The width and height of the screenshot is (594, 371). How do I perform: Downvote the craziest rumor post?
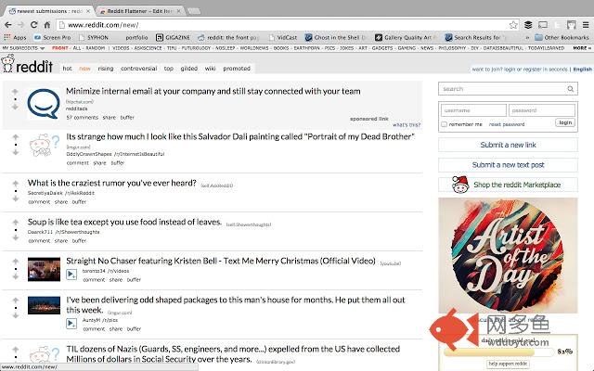tap(15, 198)
